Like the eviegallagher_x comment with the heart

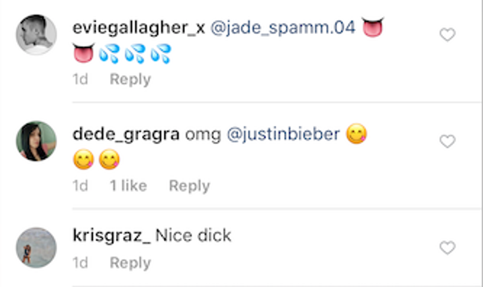[447, 35]
